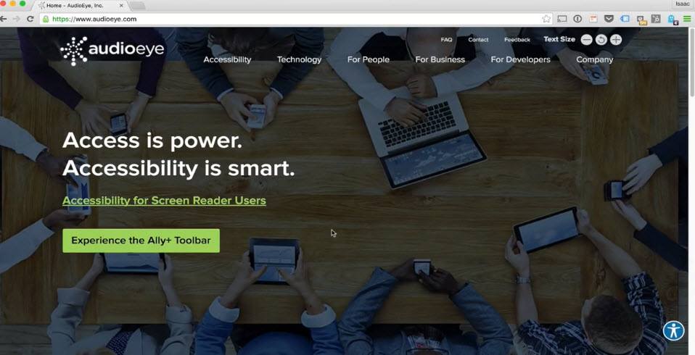
Task: Open the Accessibility navigation menu
Action: pyautogui.click(x=227, y=59)
